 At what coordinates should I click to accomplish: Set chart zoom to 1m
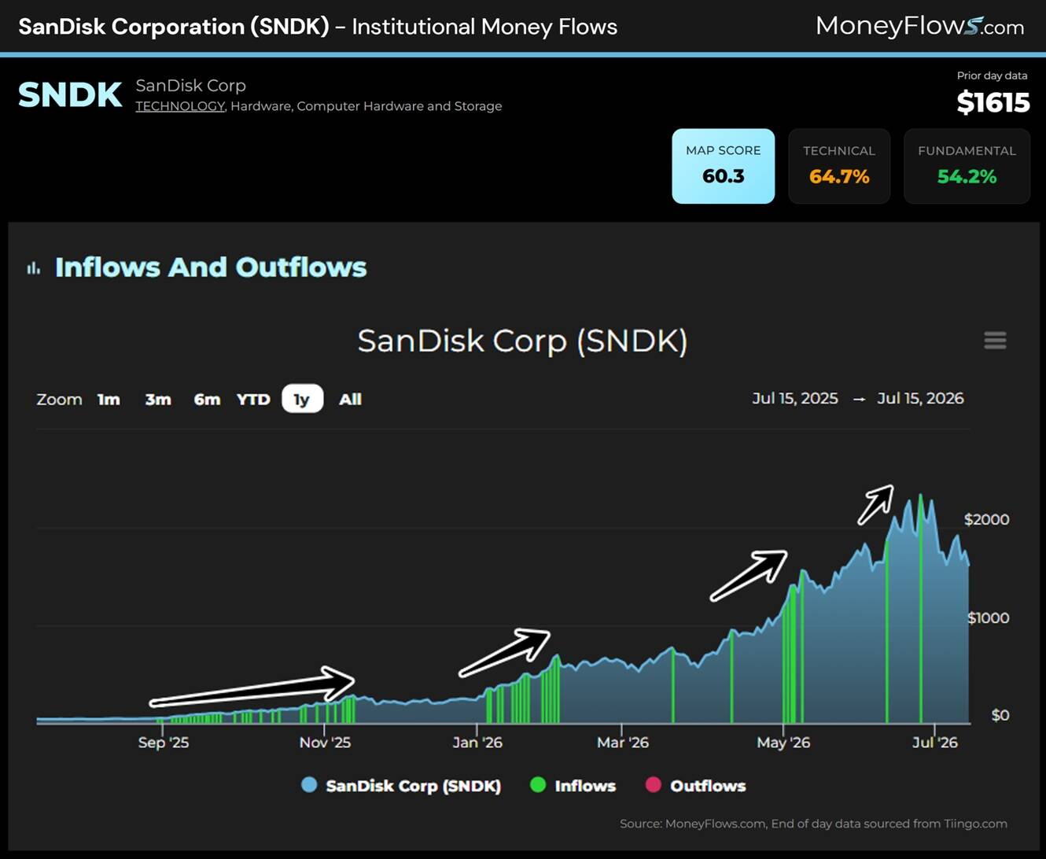click(x=109, y=400)
